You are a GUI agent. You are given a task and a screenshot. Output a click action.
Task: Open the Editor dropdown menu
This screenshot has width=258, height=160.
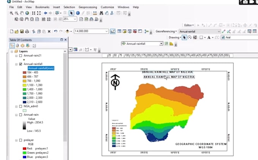(x=189, y=25)
